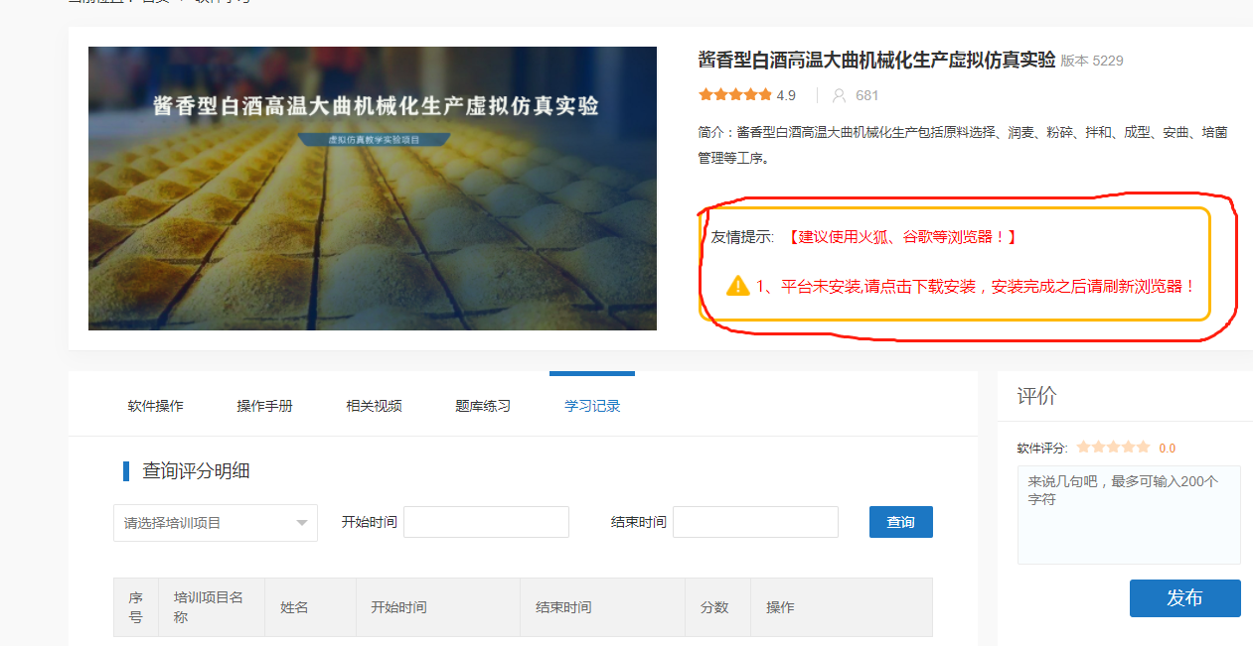Screen dimensions: 1253x646
Task: Focus the 结束时间 input field
Action: pyautogui.click(x=755, y=522)
